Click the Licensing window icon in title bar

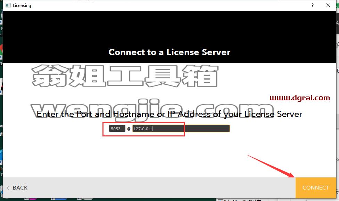coord(8,5)
